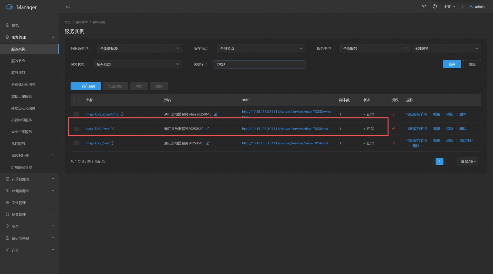Image resolution: width=493 pixels, height=274 pixels.
Task: Tick the checkbox for map-TJXSJ/rest row
Action: click(77, 143)
